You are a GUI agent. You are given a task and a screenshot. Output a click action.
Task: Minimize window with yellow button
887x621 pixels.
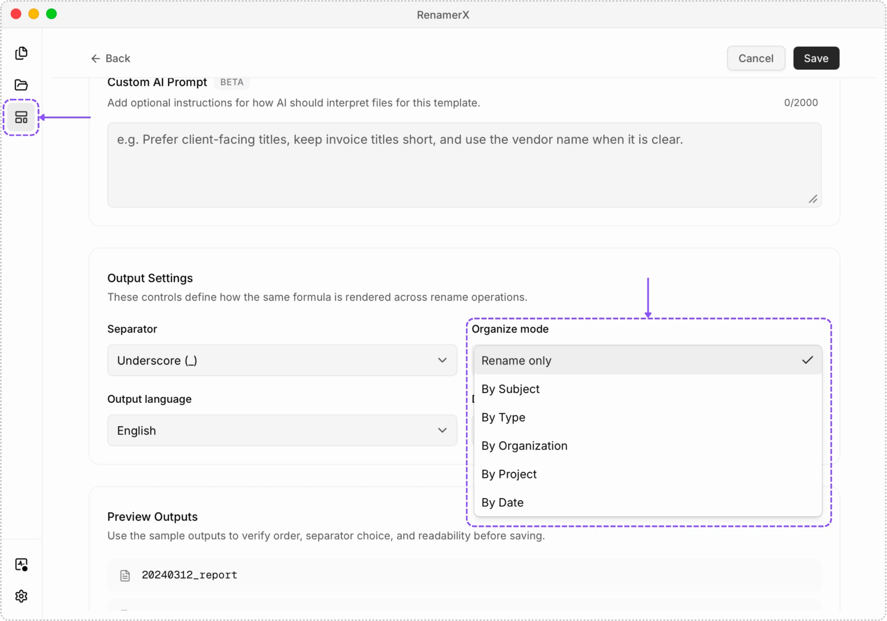(x=34, y=14)
